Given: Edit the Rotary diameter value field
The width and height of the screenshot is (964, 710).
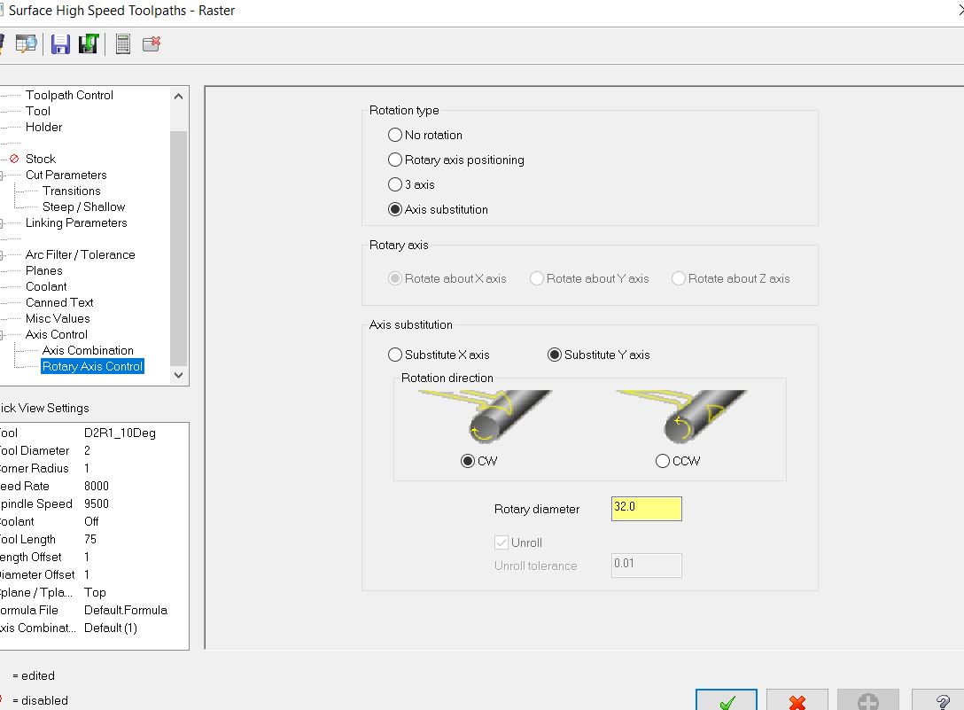Looking at the screenshot, I should coord(646,508).
